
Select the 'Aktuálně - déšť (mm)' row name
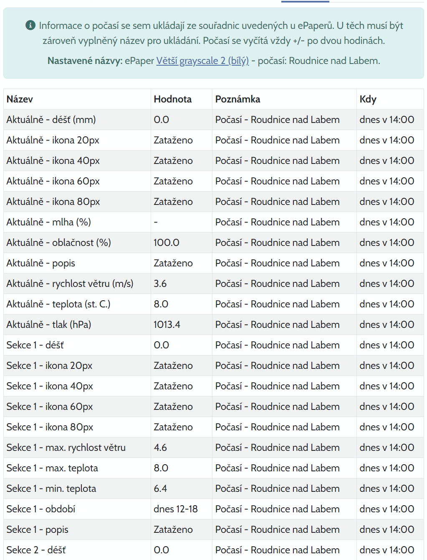click(51, 120)
